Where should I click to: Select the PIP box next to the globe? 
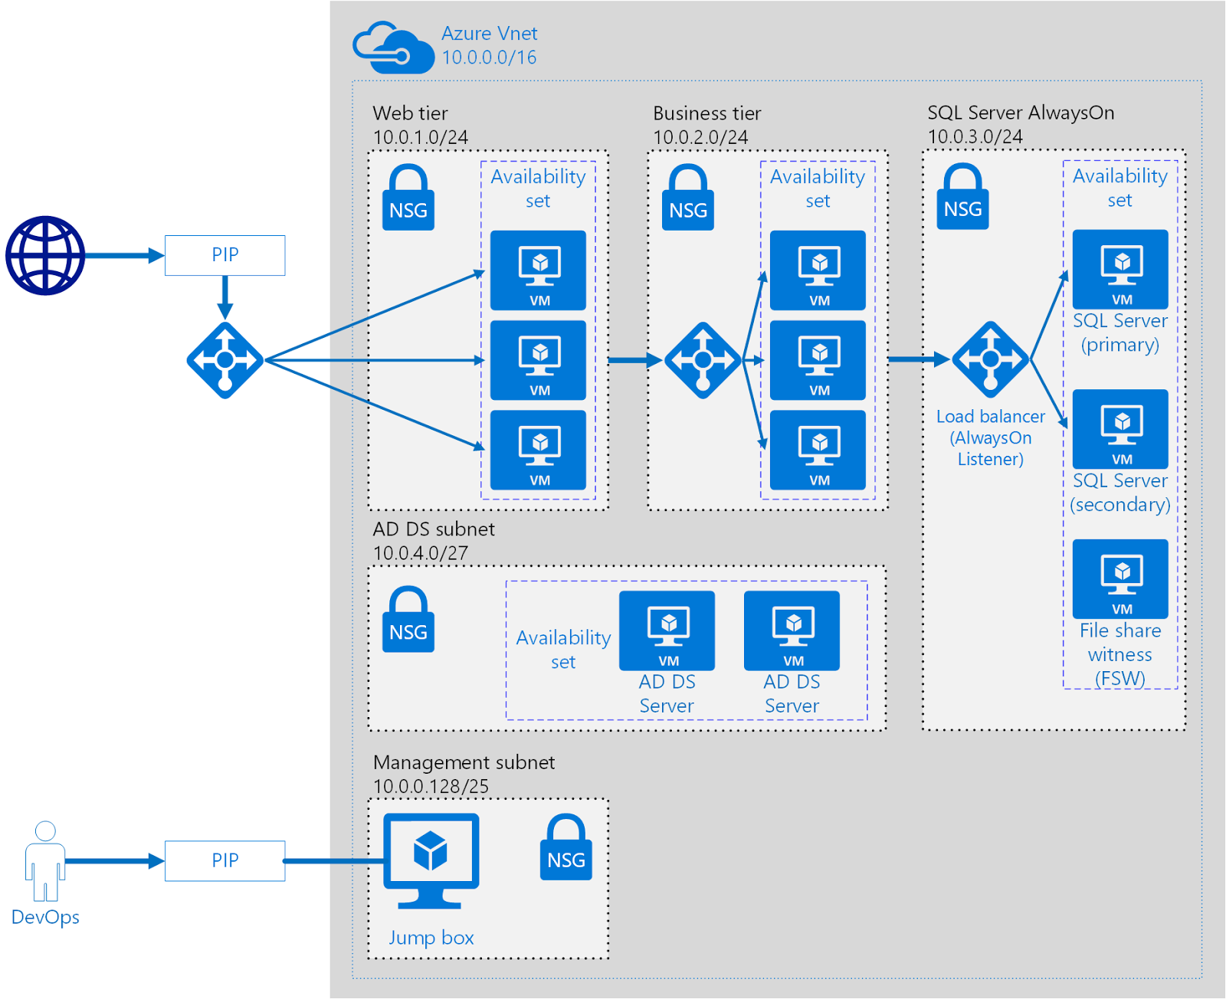click(225, 255)
